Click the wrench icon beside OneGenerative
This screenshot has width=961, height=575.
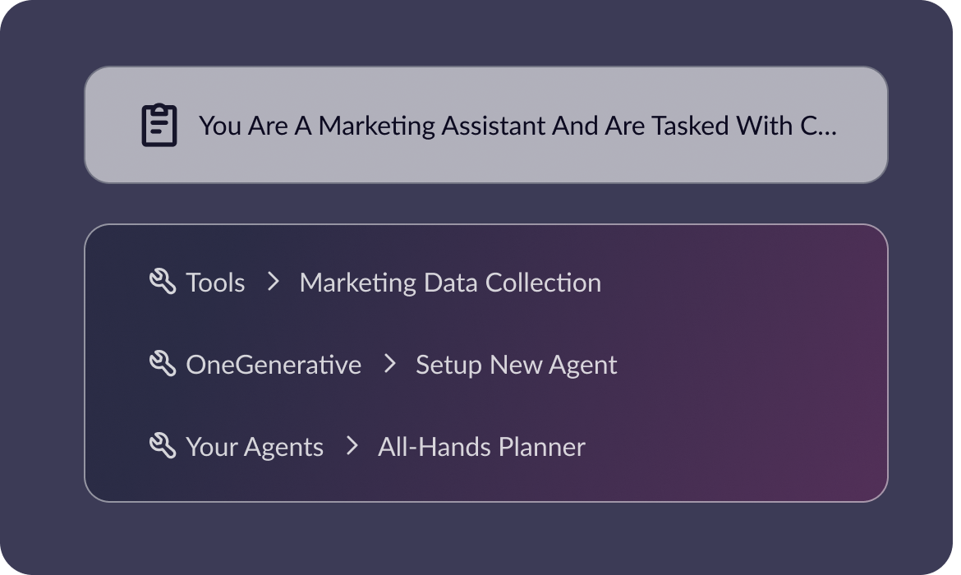coord(163,364)
